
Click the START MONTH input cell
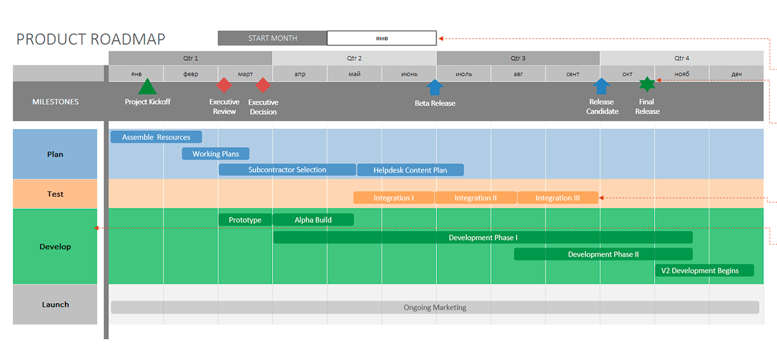(x=381, y=38)
